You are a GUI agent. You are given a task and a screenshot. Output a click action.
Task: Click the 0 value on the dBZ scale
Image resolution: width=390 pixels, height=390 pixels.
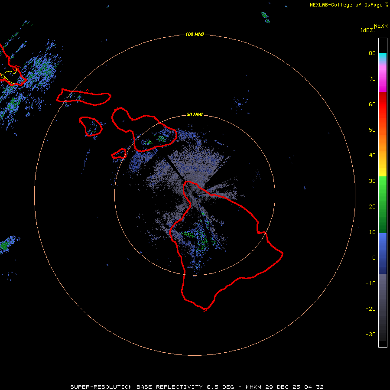[374, 258]
